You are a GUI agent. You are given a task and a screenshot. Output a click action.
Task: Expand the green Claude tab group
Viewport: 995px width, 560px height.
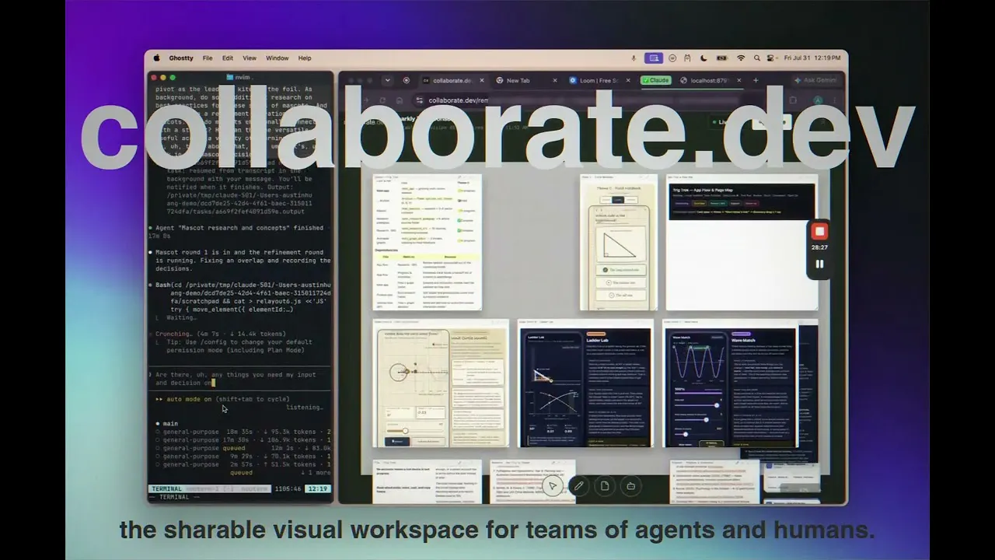pos(656,80)
